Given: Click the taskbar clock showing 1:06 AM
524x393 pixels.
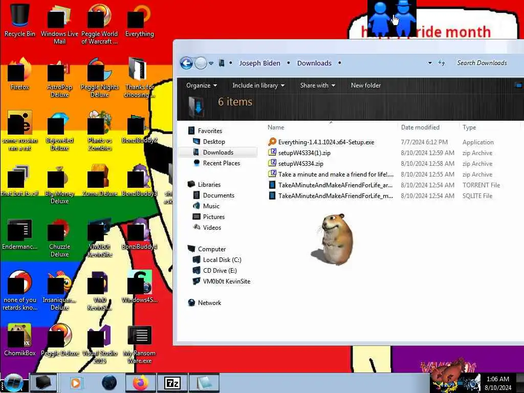Looking at the screenshot, I should (x=498, y=383).
